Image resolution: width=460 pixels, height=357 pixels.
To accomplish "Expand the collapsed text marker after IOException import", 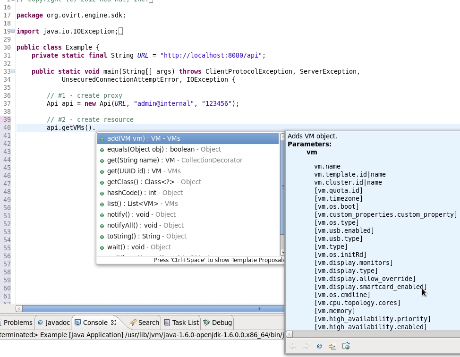I will [121, 31].
